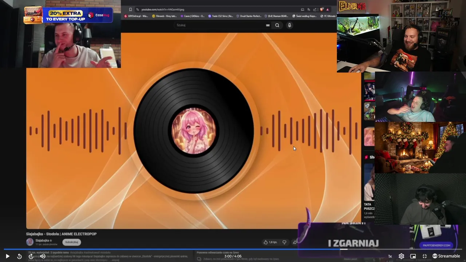Image resolution: width=466 pixels, height=262 pixels.
Task: Open the Filmweb bookmark
Action: [165, 16]
